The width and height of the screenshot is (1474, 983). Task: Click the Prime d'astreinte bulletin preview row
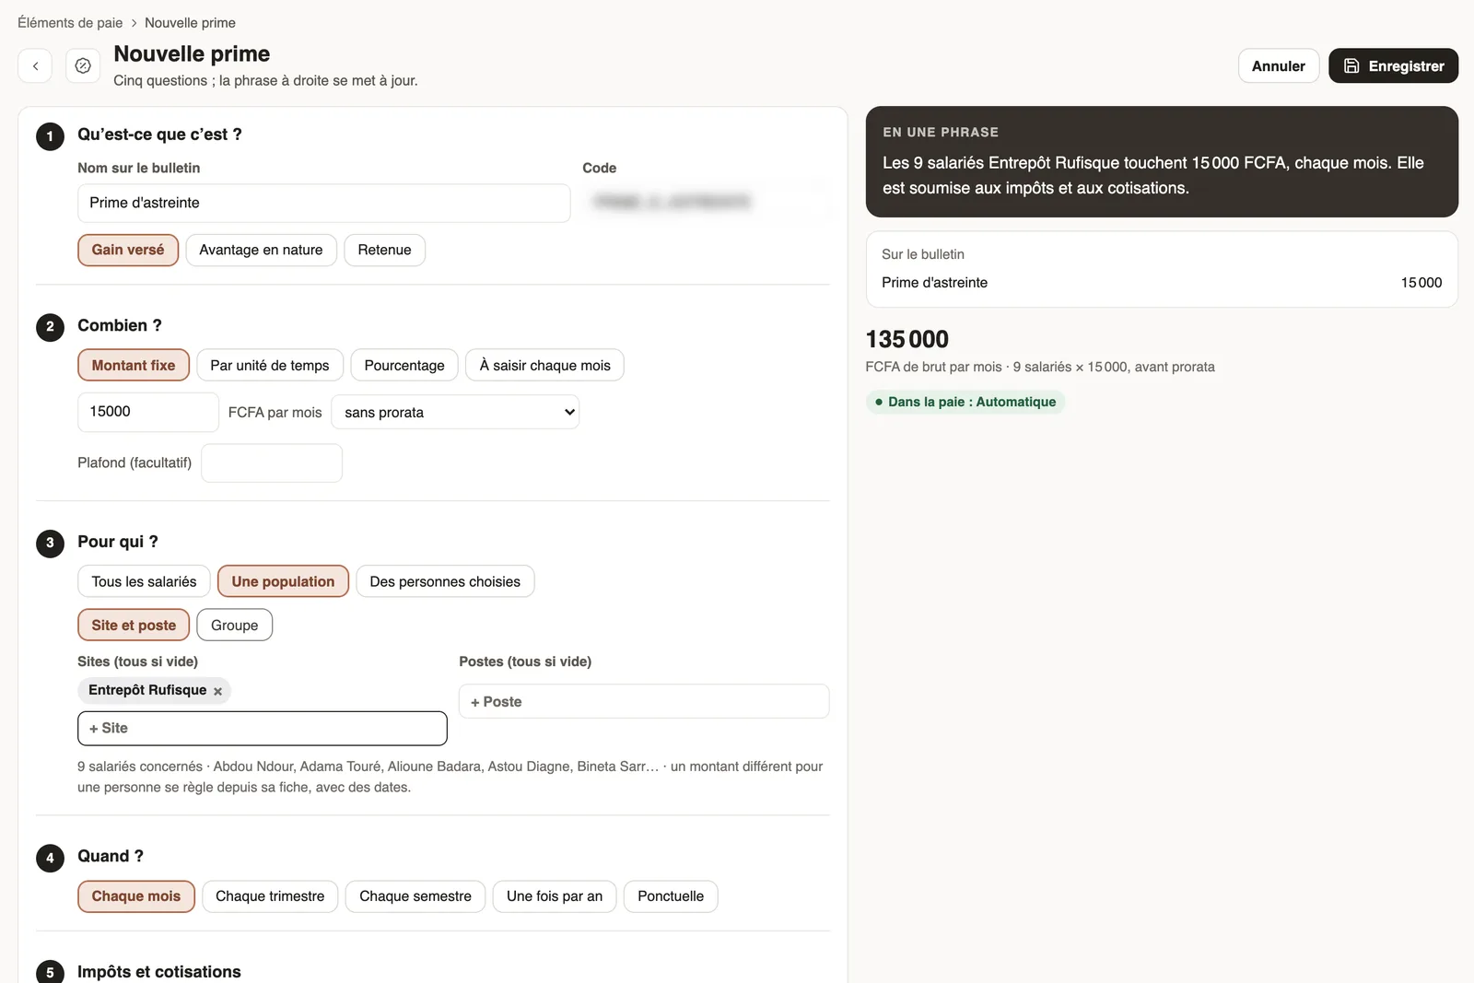click(x=1162, y=283)
